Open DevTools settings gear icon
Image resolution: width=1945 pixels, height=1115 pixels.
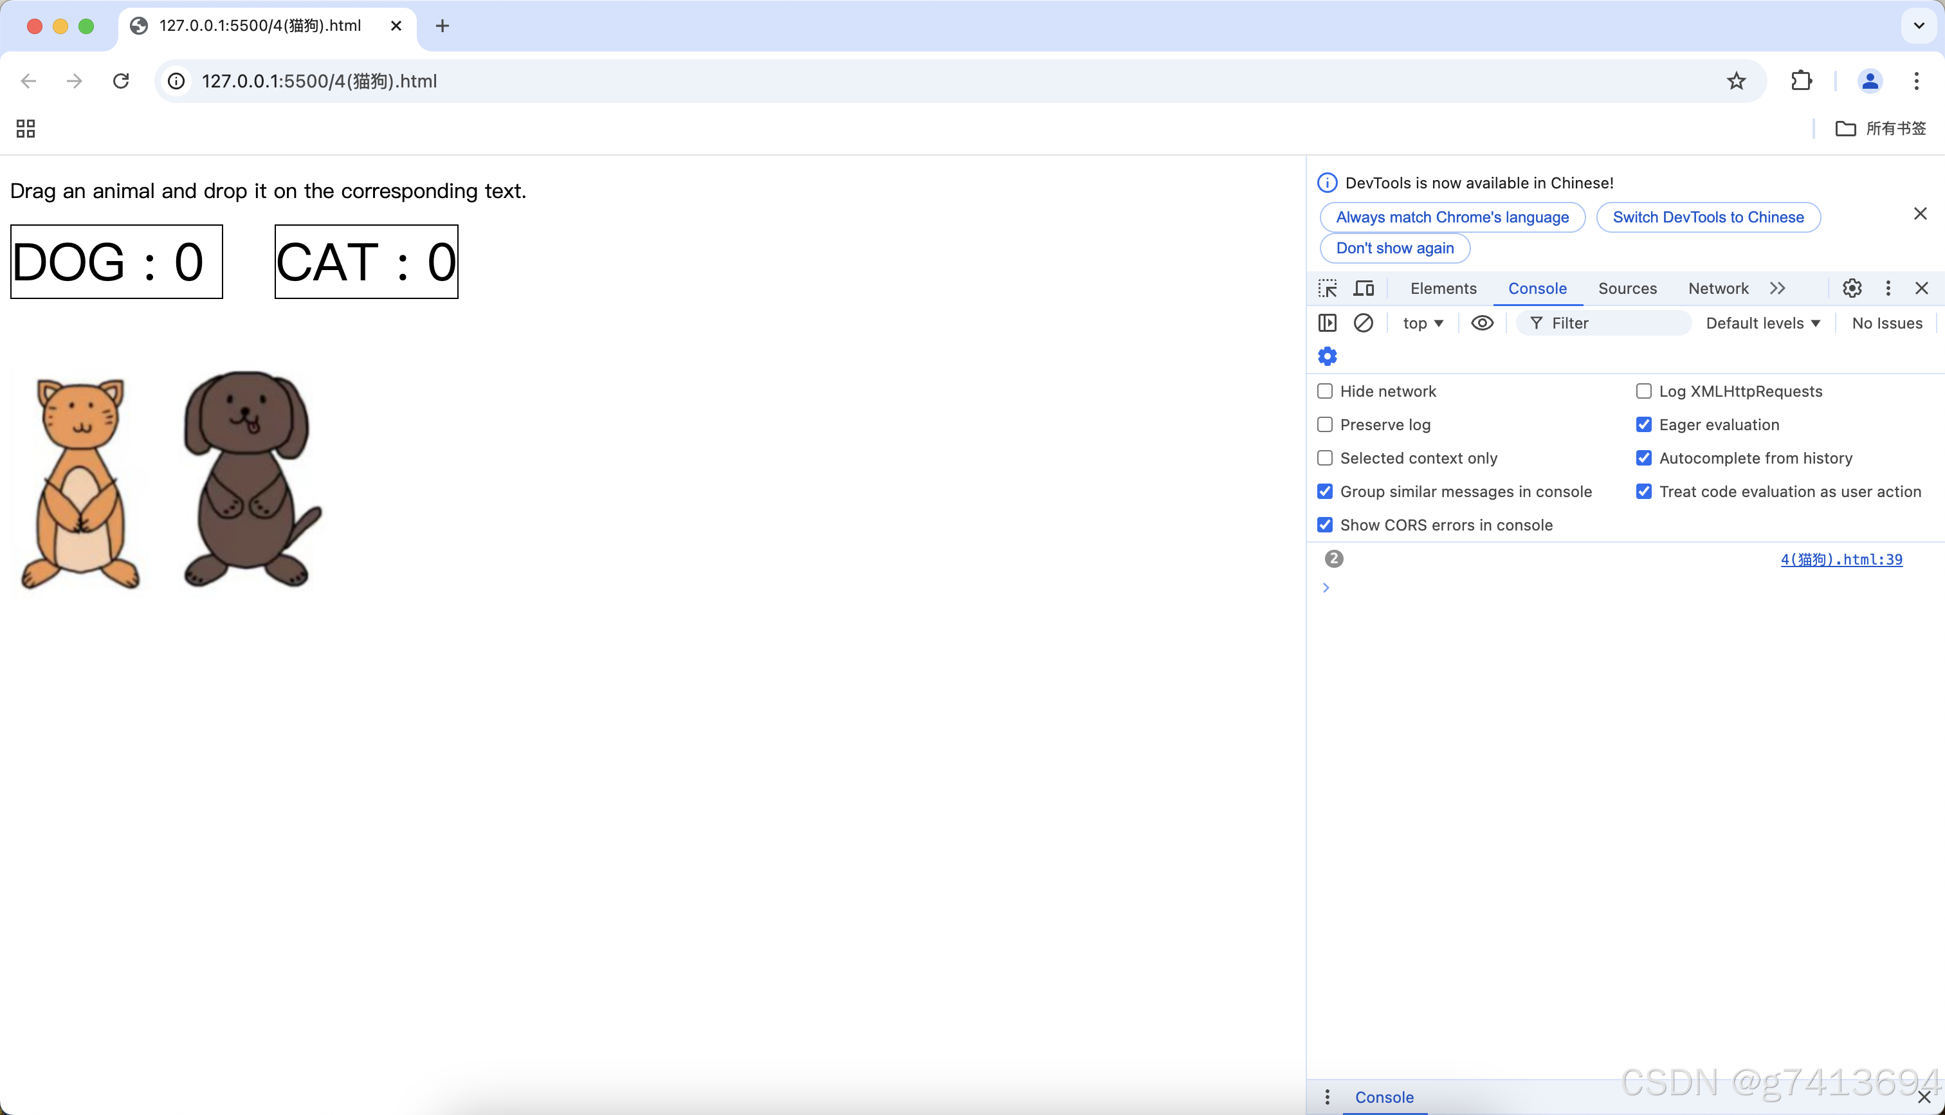[1852, 289]
